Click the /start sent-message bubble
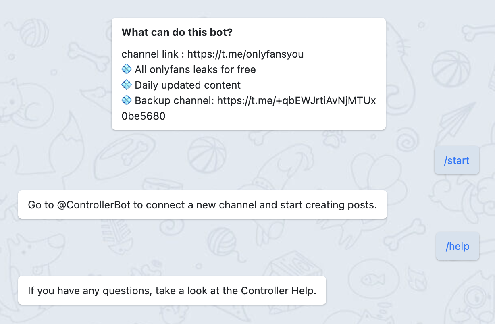 tap(457, 160)
